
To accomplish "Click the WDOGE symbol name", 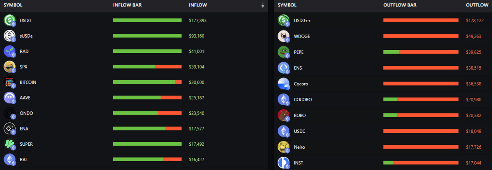I will point(302,36).
